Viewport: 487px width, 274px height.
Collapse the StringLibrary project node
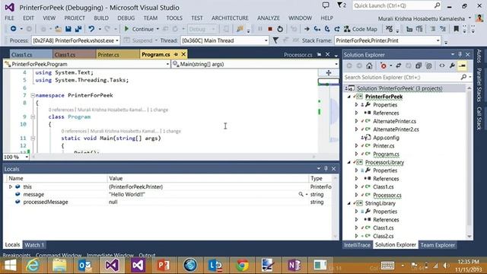pos(349,203)
